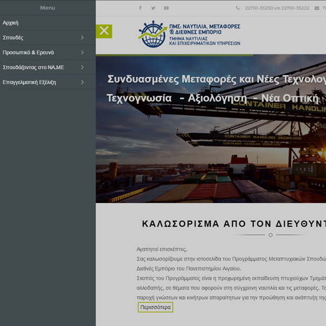This screenshot has width=326, height=326.
Task: Click the email envelope icon
Action: [x=317, y=8]
